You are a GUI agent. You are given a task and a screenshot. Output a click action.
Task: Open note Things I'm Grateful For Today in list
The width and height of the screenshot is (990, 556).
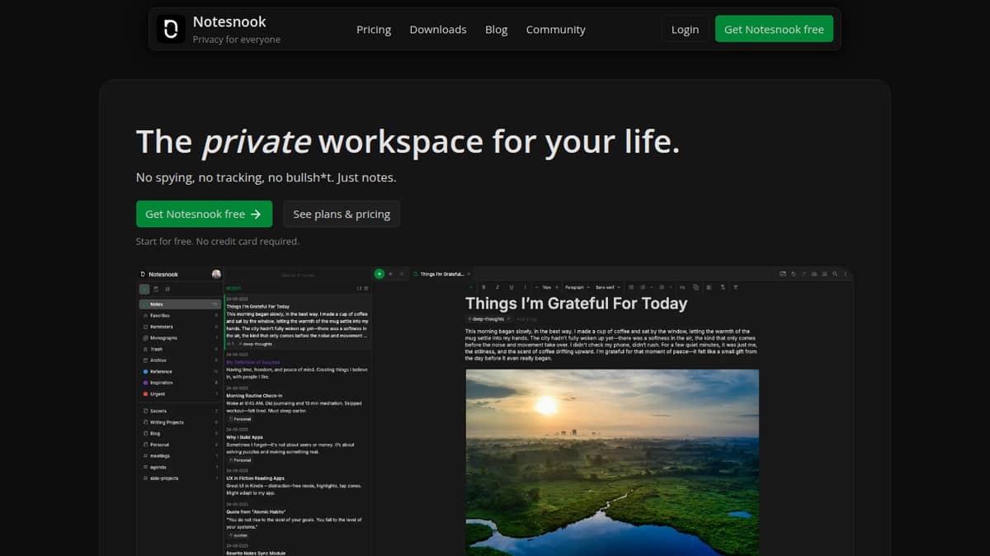point(297,321)
